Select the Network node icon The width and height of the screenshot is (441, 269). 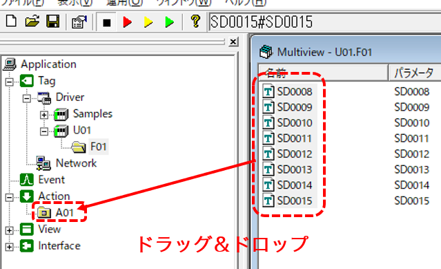pos(43,164)
